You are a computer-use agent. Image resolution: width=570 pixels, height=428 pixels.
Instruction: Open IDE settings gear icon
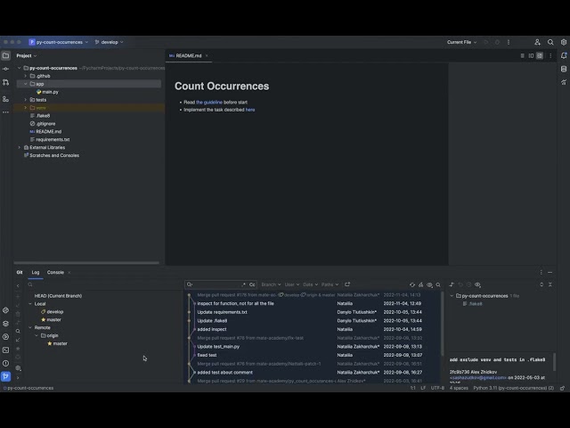564,42
